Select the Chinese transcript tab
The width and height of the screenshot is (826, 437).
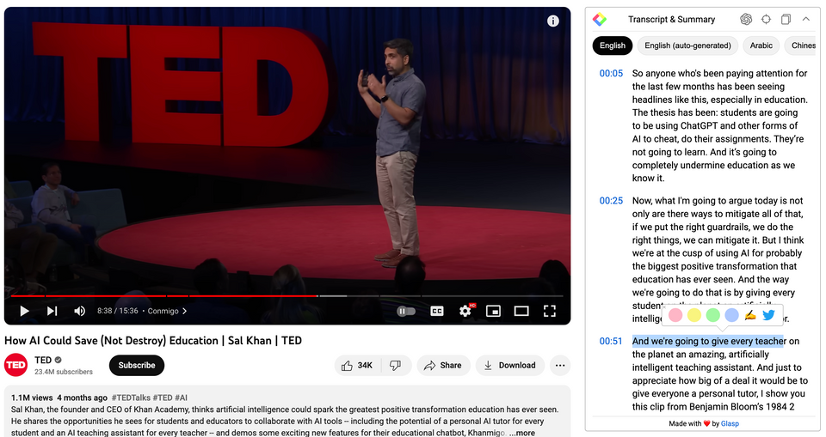click(x=802, y=46)
